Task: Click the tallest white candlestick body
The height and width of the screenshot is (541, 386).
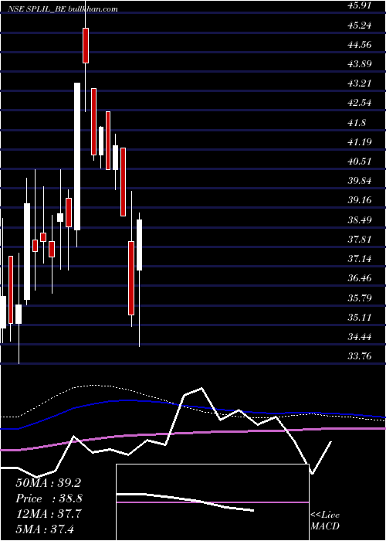Action: 77,156
